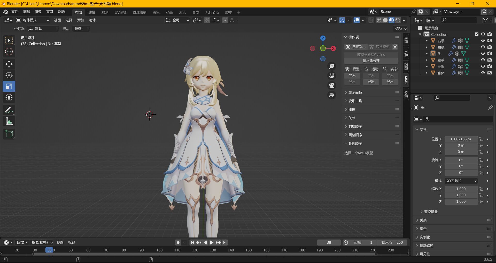Select the Select Box tool
Image resolution: width=496 pixels, height=263 pixels.
pos(9,41)
